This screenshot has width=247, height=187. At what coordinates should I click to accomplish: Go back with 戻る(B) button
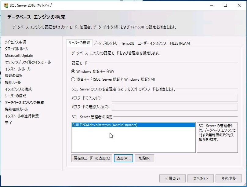click(x=173, y=178)
